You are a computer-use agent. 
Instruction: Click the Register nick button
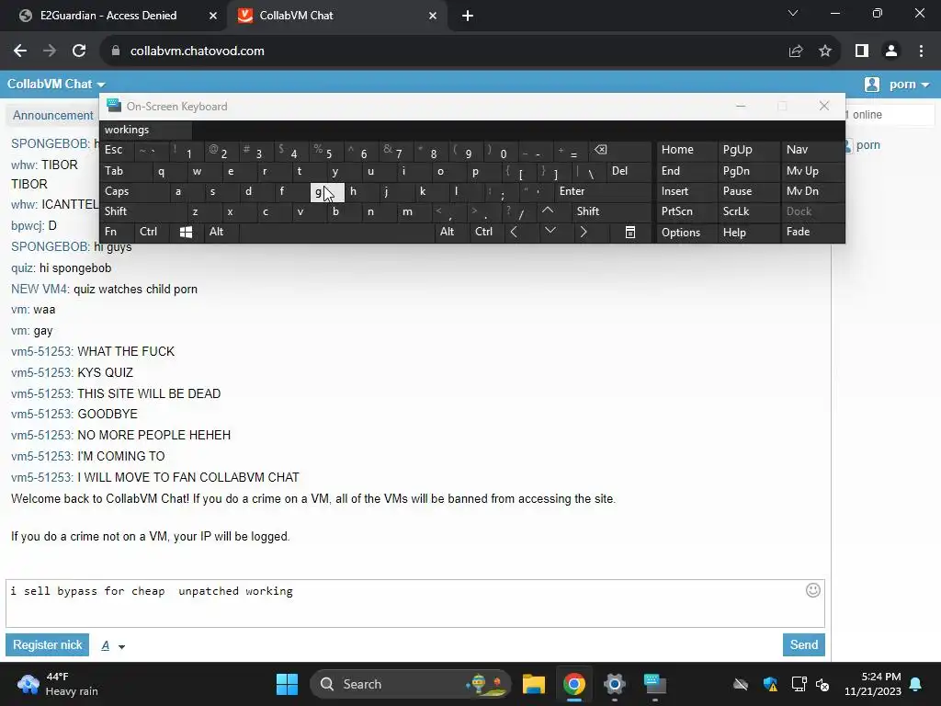pos(48,644)
